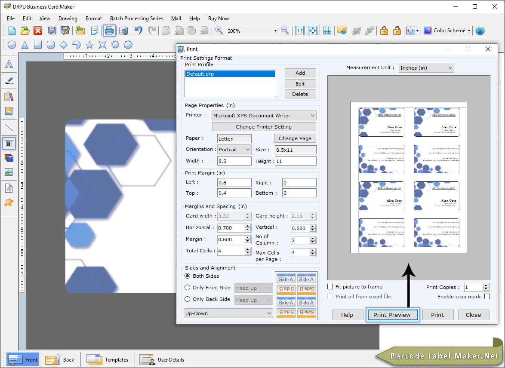Click the rounded rectangle shape tool
Viewport: 505px width, 368px height.
coord(51,45)
